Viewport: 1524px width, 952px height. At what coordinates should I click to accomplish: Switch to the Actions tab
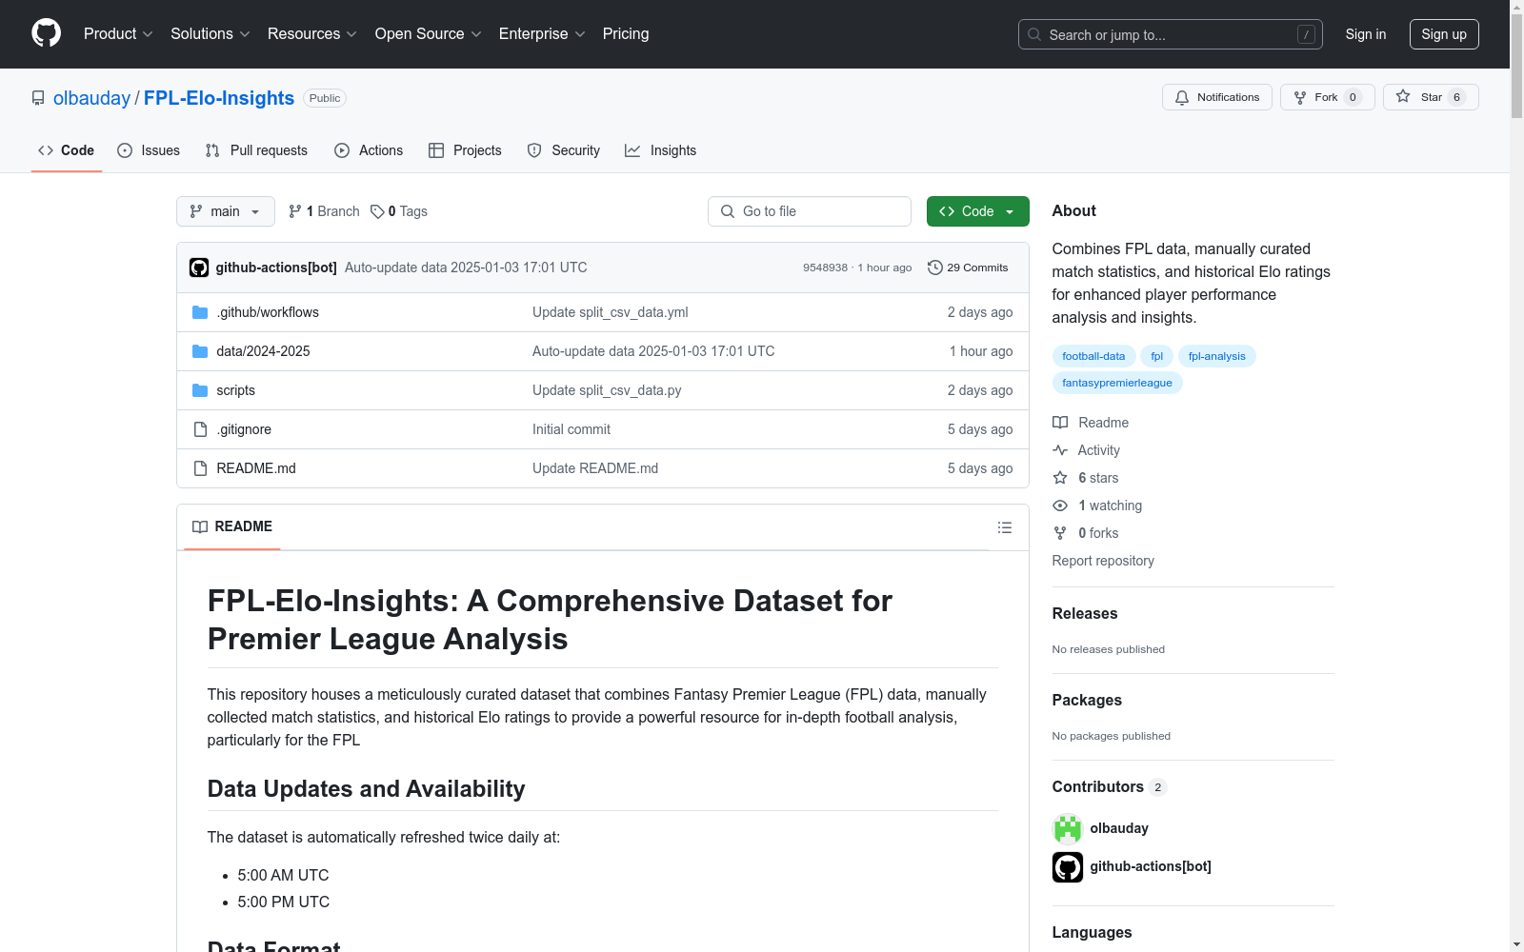369,150
